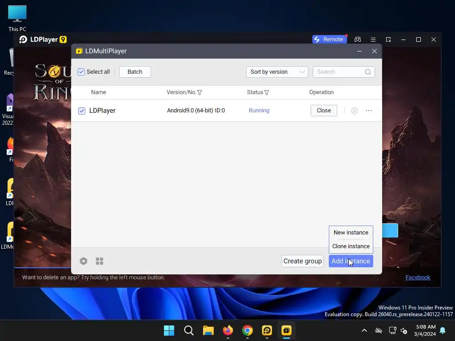This screenshot has height=341, width=455.
Task: Switch to LDMultiPlayer taskbar icon
Action: pos(287,330)
